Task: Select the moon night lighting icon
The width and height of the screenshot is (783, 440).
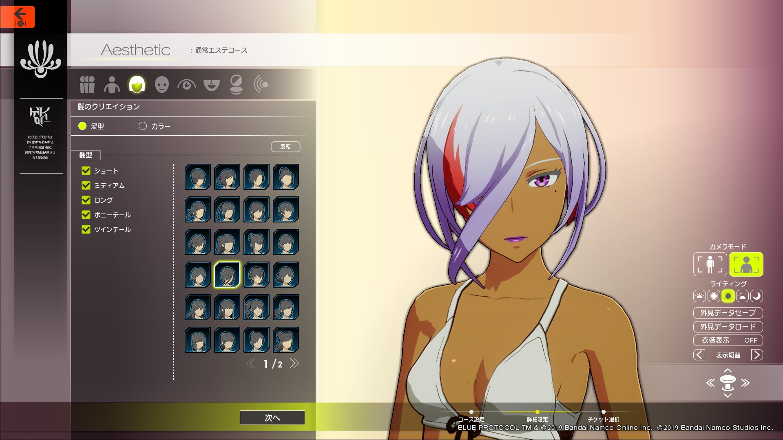Action: 756,296
